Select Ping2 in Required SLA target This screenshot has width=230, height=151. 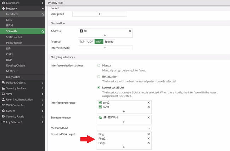(x=102, y=139)
